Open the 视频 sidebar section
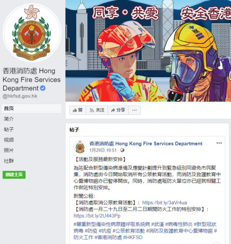Screen dimensions: 231x244 point(9,140)
